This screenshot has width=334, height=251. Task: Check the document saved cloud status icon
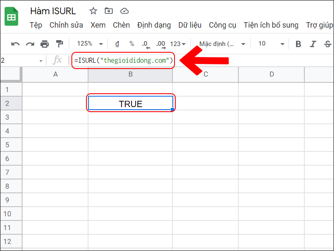point(124,11)
